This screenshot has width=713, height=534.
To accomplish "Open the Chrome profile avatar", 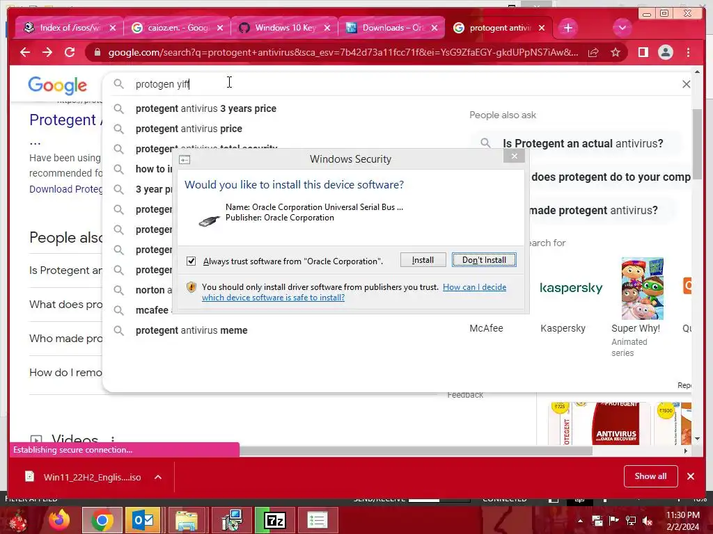I will (665, 53).
